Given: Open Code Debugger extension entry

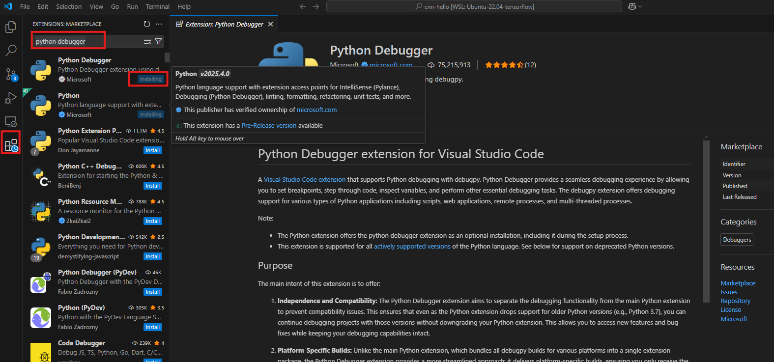Looking at the screenshot, I should 96,351.
